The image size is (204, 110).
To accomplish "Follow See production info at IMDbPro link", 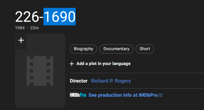I will 123,95.
